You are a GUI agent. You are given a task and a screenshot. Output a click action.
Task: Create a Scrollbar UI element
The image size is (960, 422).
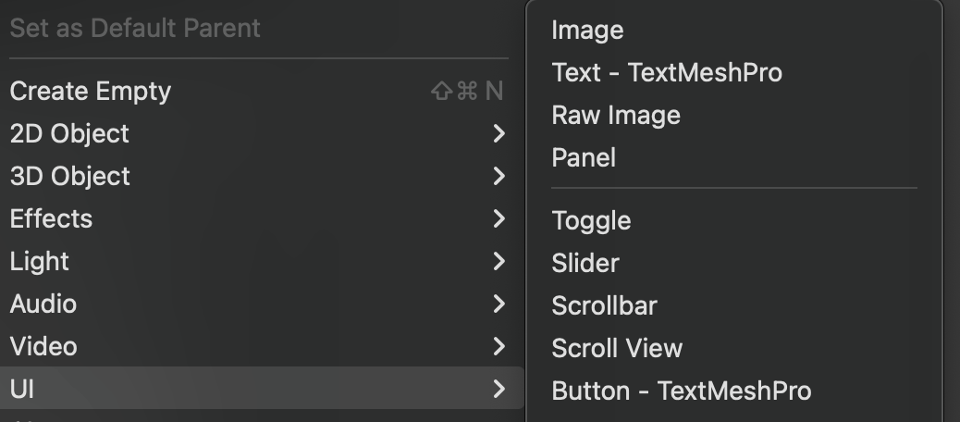[604, 306]
